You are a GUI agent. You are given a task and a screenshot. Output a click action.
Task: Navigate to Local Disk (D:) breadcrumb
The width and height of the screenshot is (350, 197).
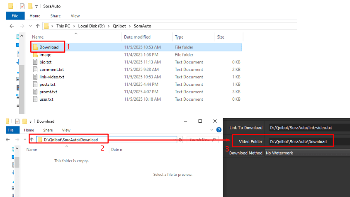coord(91,26)
